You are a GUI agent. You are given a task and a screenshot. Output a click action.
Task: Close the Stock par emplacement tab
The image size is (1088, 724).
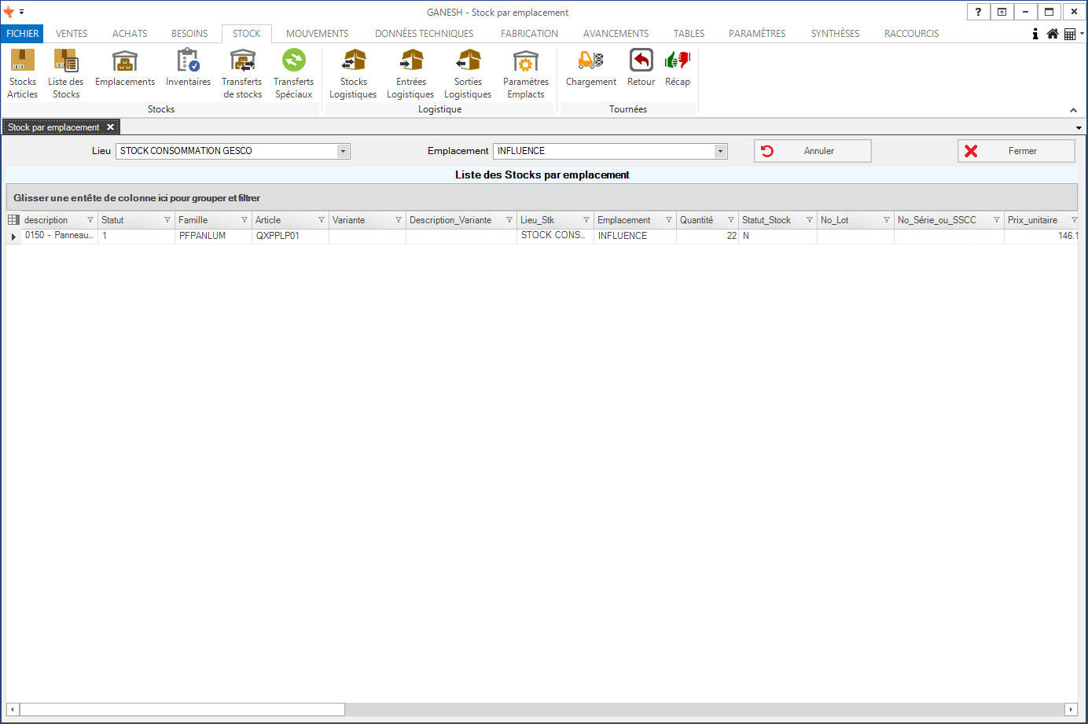pyautogui.click(x=110, y=127)
